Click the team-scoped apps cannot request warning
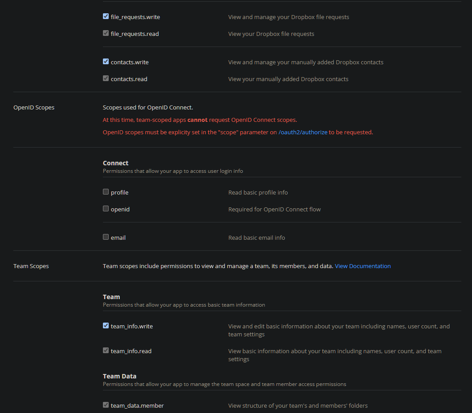 (200, 120)
